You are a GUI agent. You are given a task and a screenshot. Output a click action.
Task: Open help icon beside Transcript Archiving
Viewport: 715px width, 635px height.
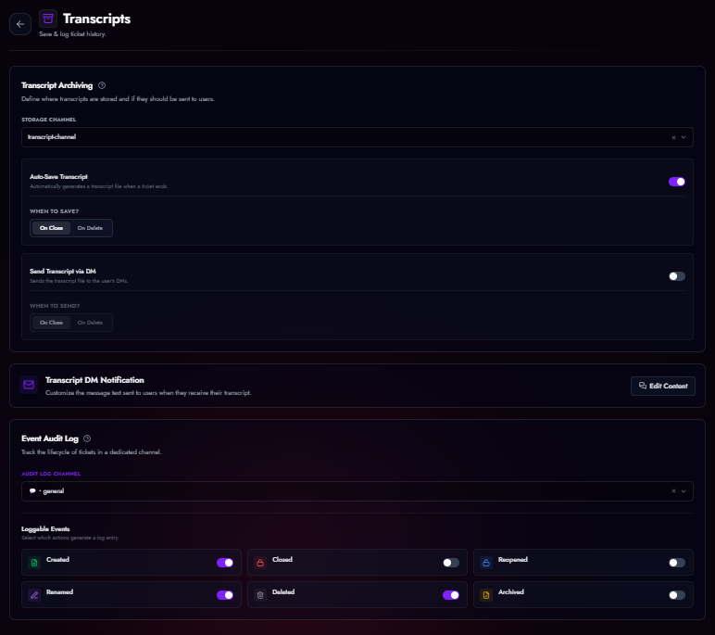point(102,85)
